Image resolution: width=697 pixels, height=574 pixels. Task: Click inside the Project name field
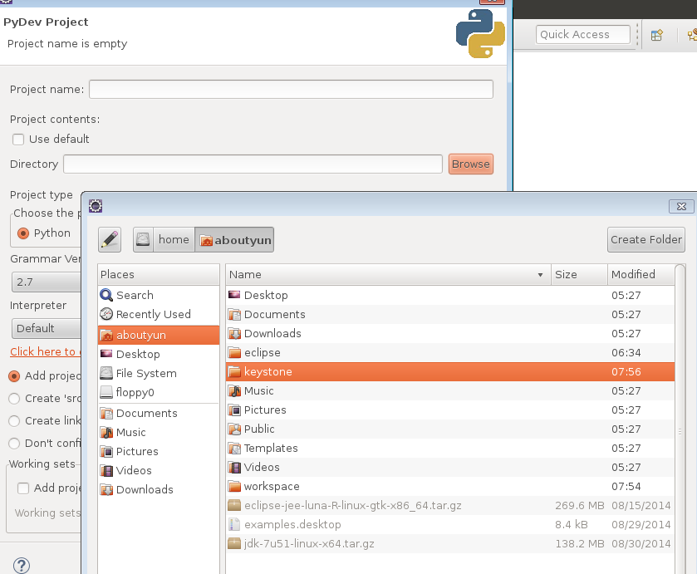tap(291, 90)
